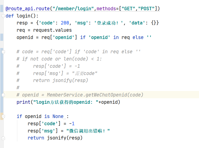Collapse the 'if openid is None' block
The image size is (199, 148).
pos(3,116)
